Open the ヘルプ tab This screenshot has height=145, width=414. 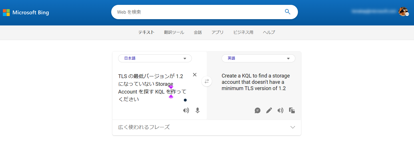click(269, 32)
